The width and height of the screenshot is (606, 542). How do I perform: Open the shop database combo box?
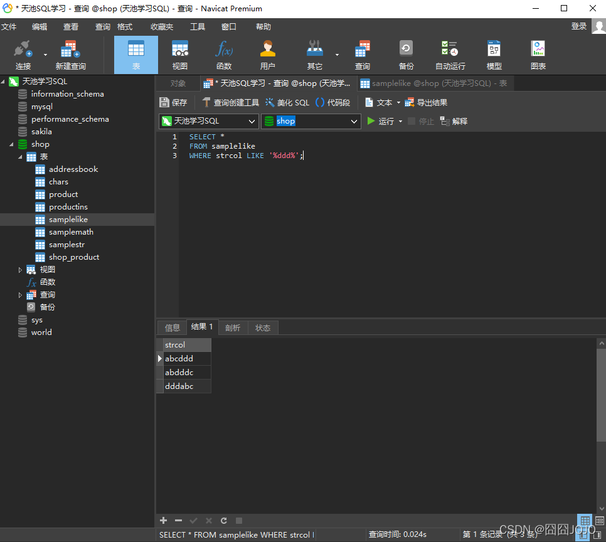tap(311, 122)
